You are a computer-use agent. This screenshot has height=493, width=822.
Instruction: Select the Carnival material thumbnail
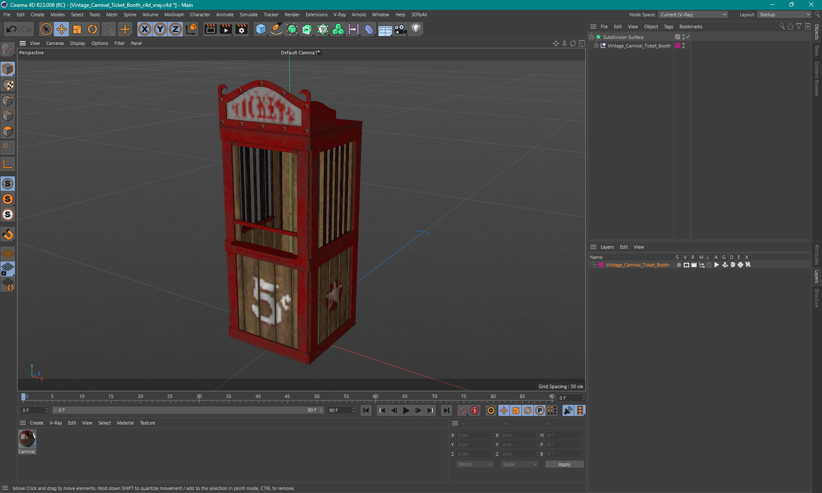[x=27, y=439]
